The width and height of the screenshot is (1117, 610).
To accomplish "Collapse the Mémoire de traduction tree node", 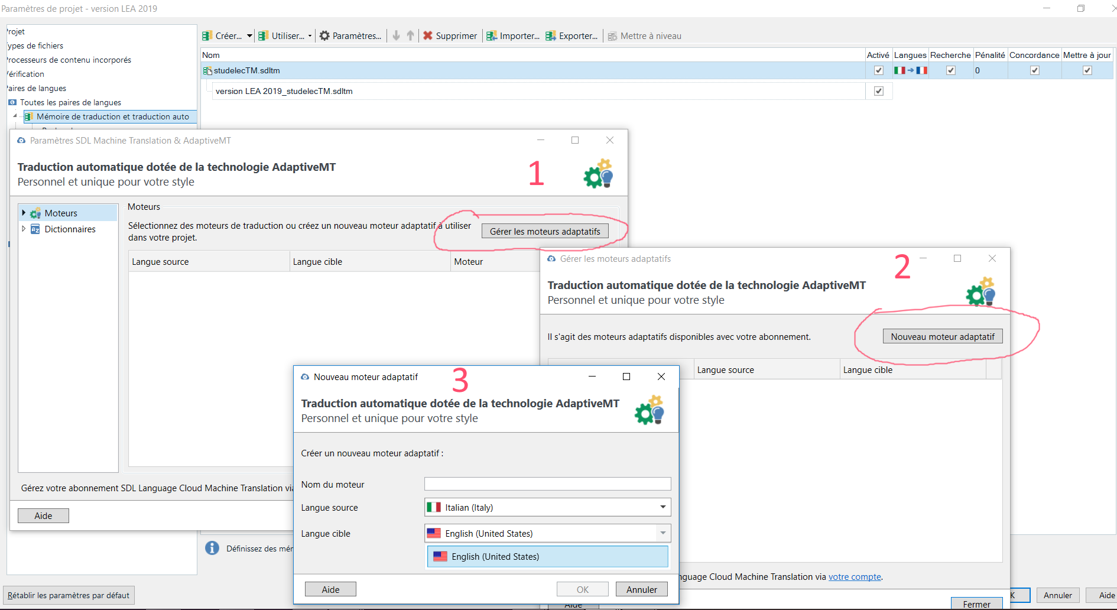I will [x=15, y=116].
